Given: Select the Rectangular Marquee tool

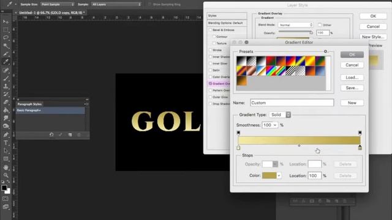Looking at the screenshot, I should 6,30.
